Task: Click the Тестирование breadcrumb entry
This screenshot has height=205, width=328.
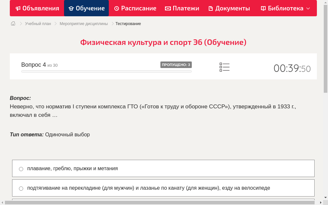Action: (128, 23)
